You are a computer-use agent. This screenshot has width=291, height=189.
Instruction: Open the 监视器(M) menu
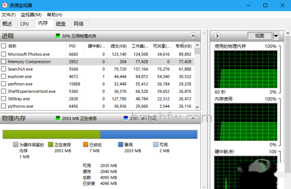pos(31,15)
